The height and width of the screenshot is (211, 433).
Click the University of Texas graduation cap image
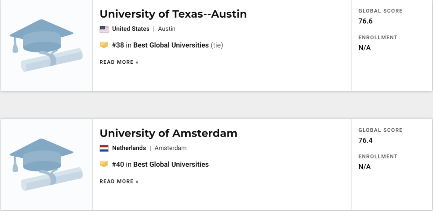pos(46,45)
